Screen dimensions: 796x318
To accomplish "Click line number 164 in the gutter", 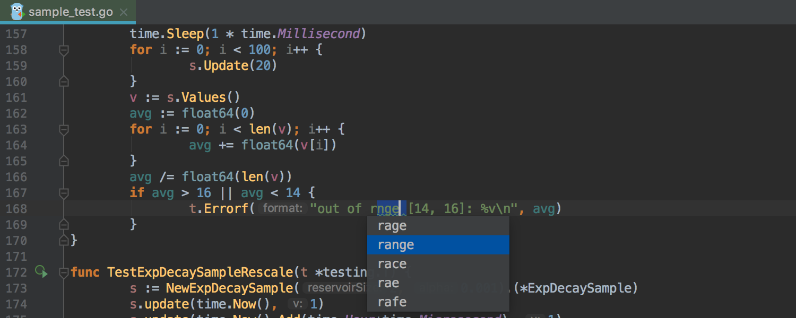I will coord(16,145).
